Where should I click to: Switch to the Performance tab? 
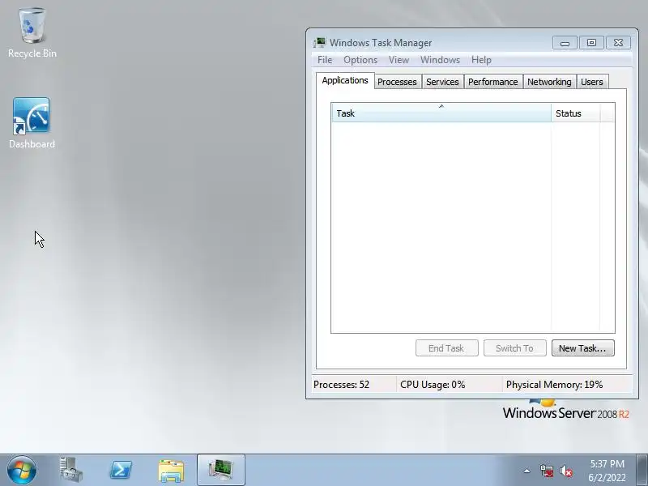(x=493, y=82)
